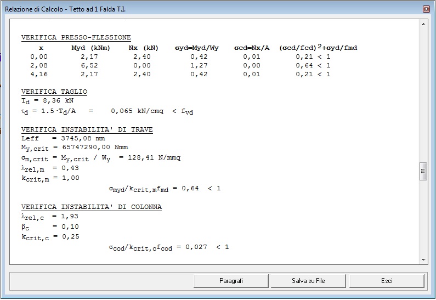Save the report with Salva su File
Viewport: 436px width, 300px height.
pyautogui.click(x=308, y=281)
